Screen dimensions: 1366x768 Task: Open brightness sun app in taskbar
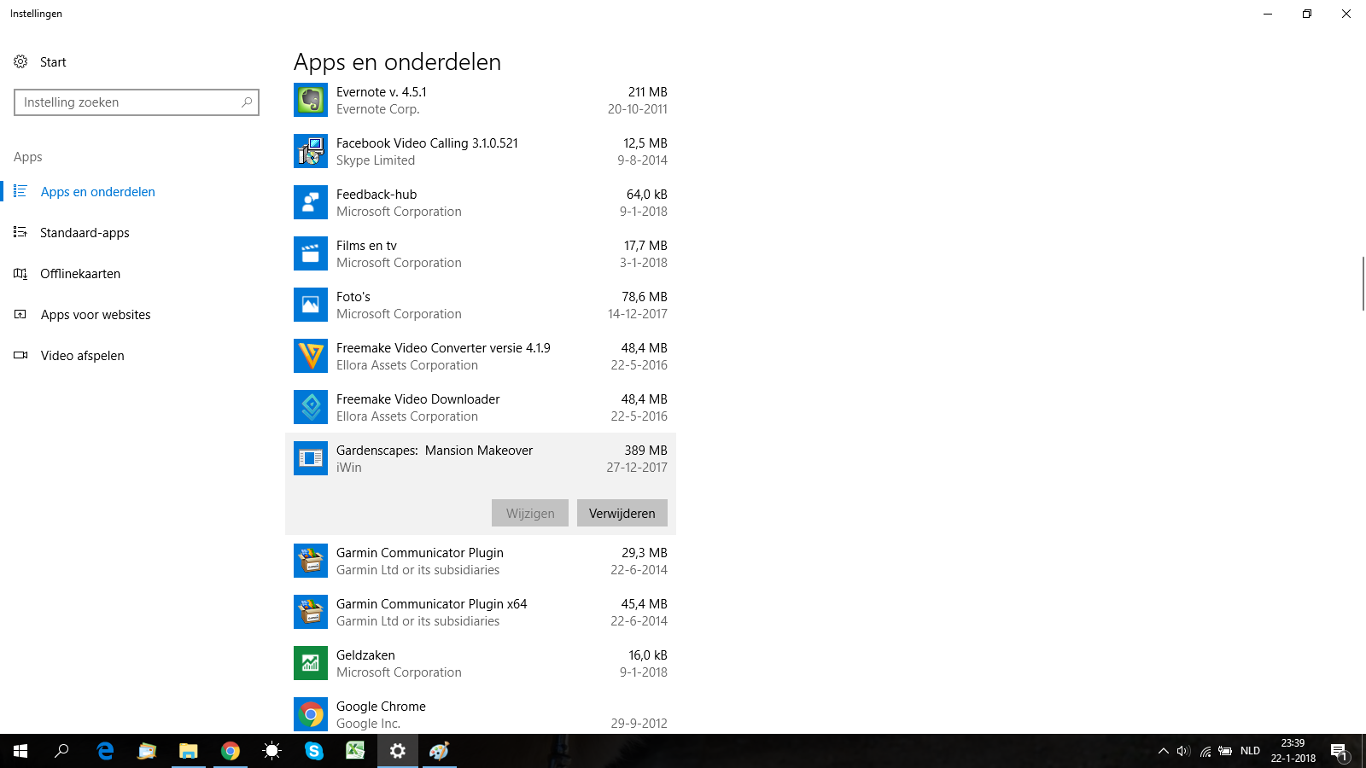(x=272, y=751)
